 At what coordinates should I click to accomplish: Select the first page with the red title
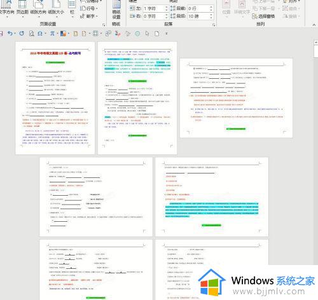[55, 98]
